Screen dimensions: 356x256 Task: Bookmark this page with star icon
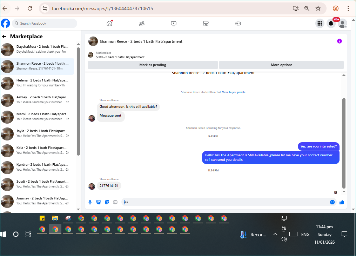[x=318, y=8]
